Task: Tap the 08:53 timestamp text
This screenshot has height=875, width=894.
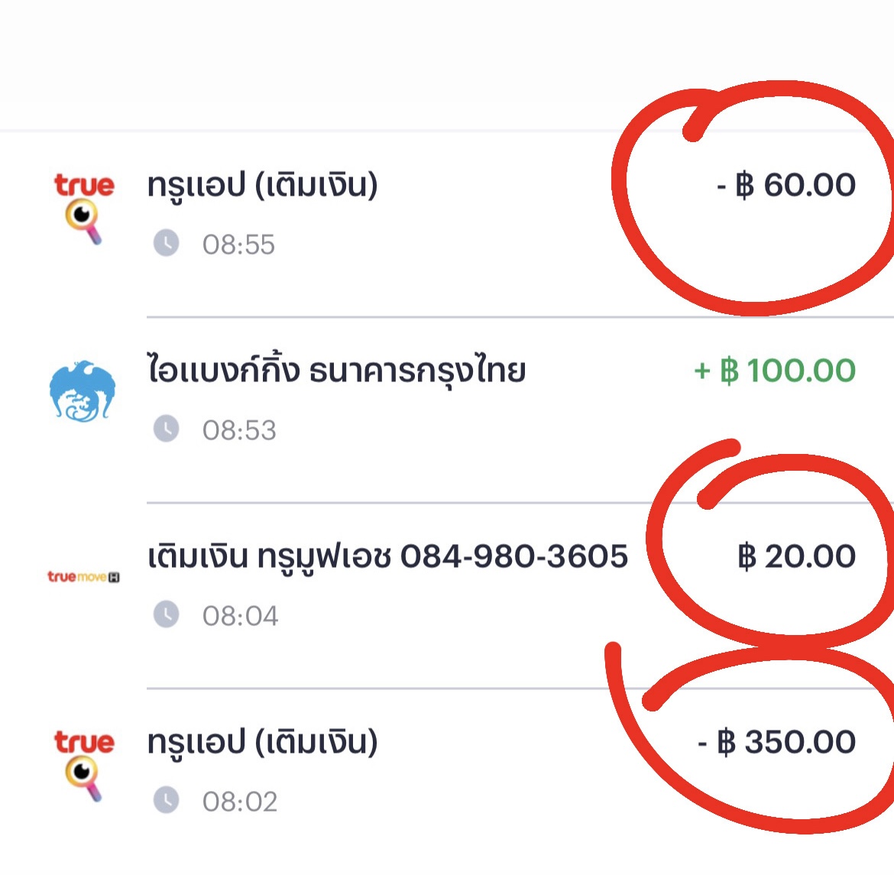Action: click(x=239, y=430)
